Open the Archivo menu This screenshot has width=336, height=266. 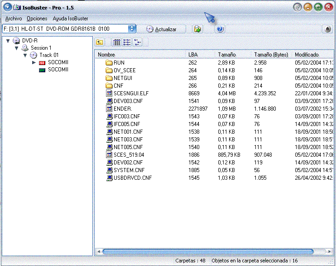pyautogui.click(x=14, y=19)
